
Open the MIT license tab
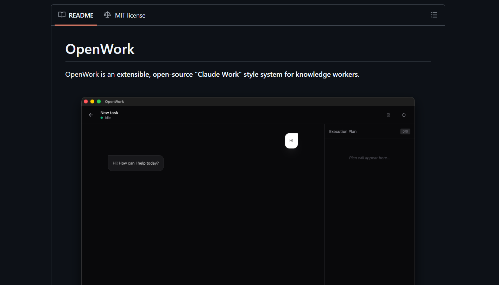130,15
